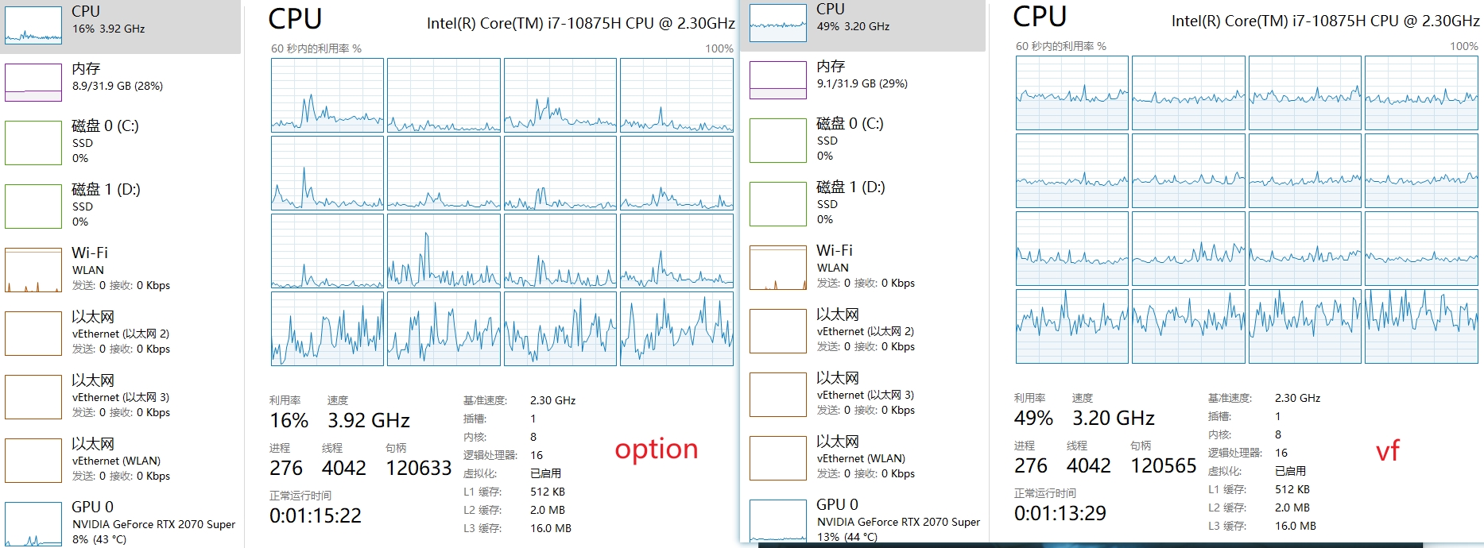Select vEthernet (以太网 2) in right window
Screen dimensions: 1484x548
(862, 330)
